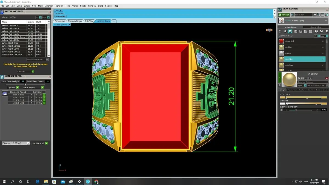Open the Toon tab in material editor

pos(318,90)
